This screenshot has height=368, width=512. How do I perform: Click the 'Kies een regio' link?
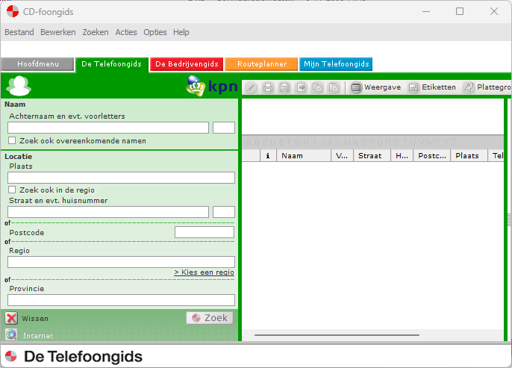(x=204, y=272)
